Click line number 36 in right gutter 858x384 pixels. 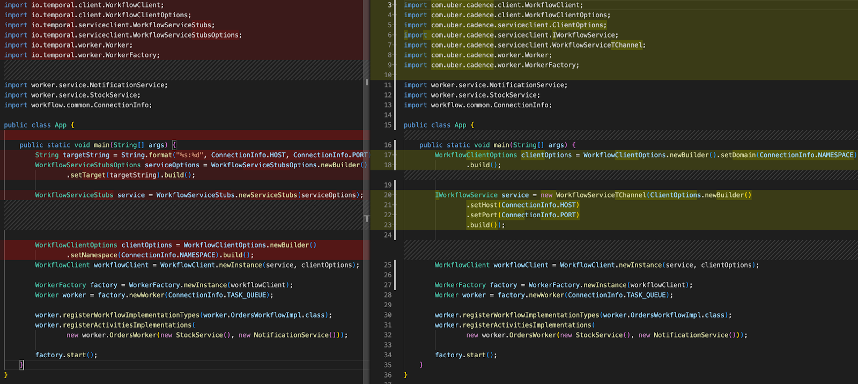pos(388,375)
